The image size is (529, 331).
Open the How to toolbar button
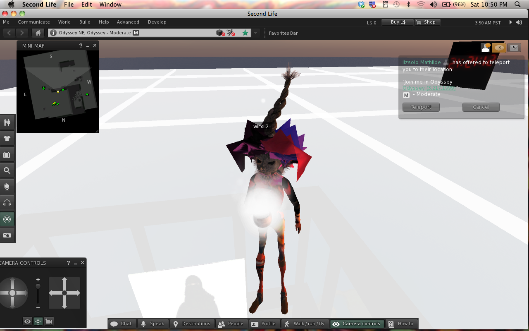click(x=401, y=324)
